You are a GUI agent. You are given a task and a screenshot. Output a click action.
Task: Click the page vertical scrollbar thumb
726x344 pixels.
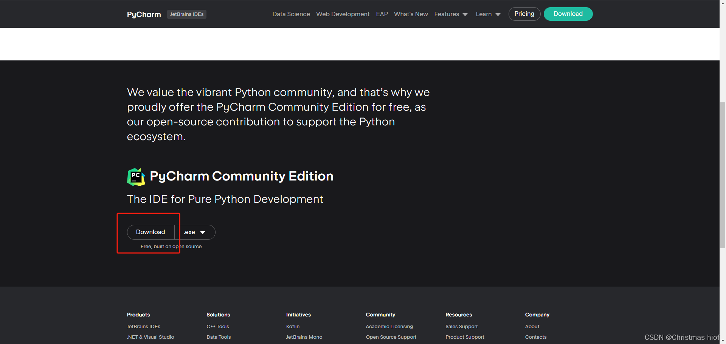point(723,175)
